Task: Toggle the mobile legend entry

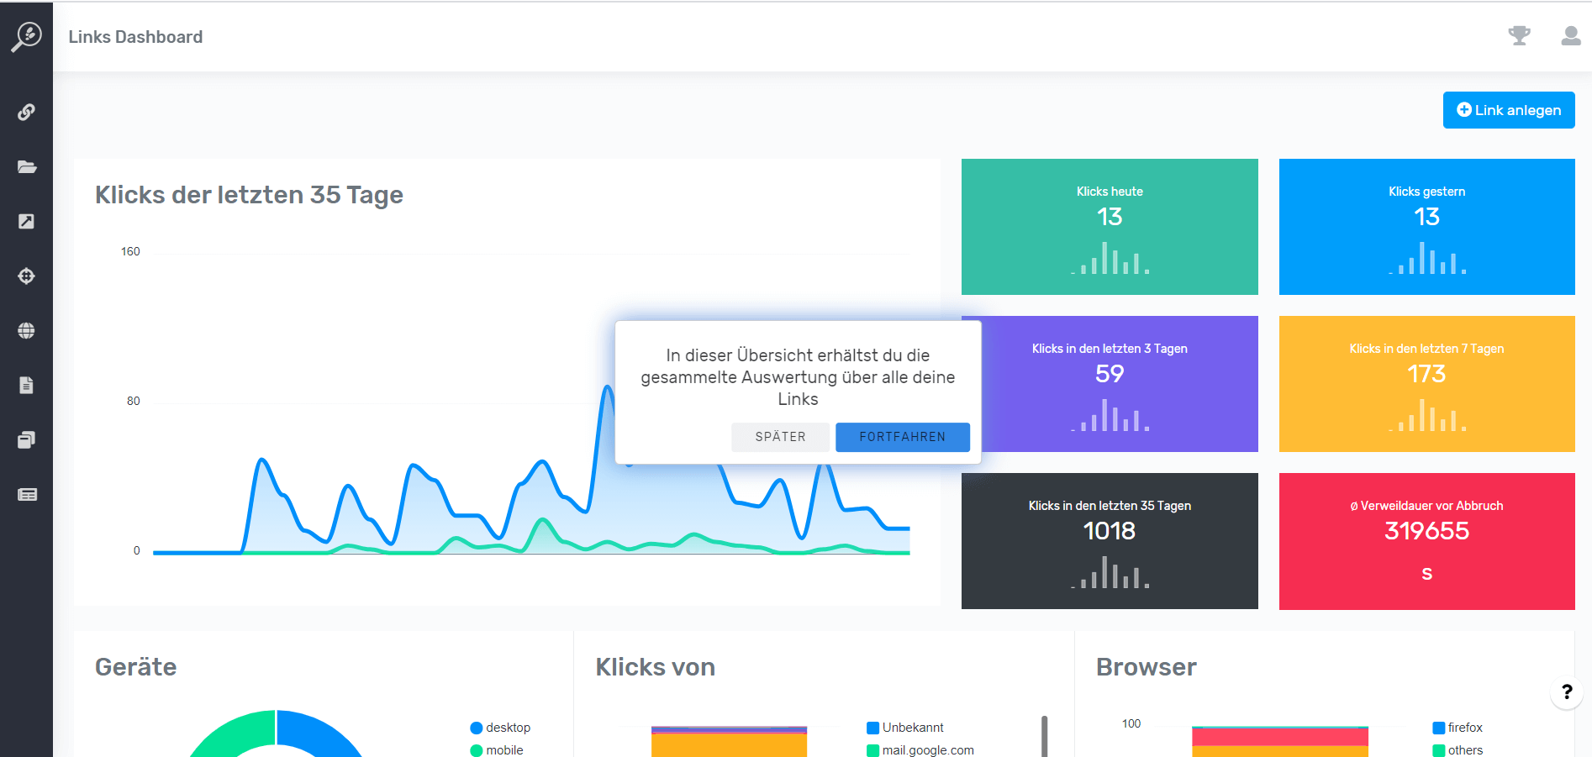Action: (x=497, y=750)
